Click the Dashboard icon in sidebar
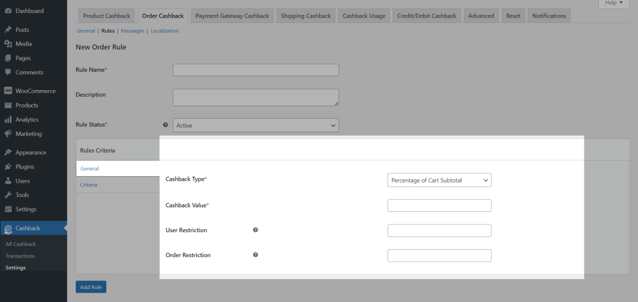Viewport: 638px width, 302px height. pyautogui.click(x=8, y=10)
